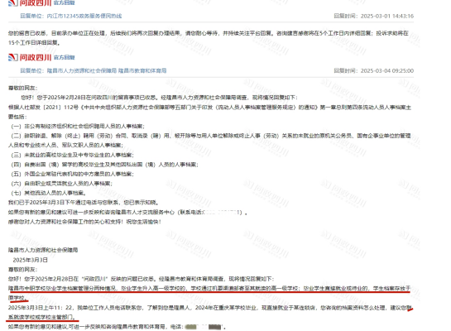Screen dimensions: 451x331
Task: Click the signature 隆昌市人力资源和社会保障局
Action: (43, 250)
